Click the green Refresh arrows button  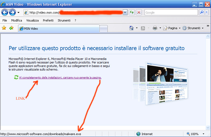[132, 13]
